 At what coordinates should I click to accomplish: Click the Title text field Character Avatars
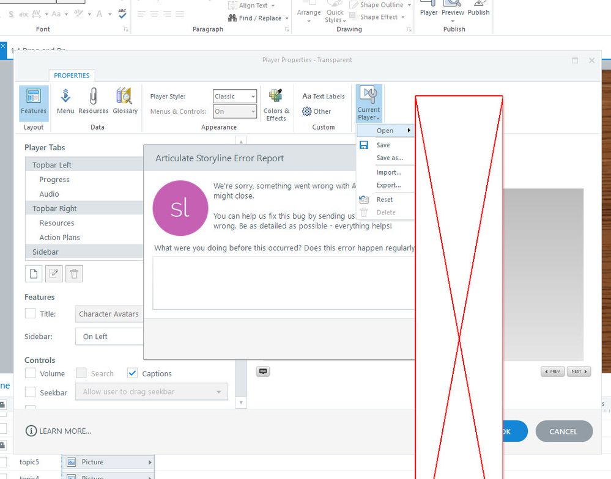109,313
